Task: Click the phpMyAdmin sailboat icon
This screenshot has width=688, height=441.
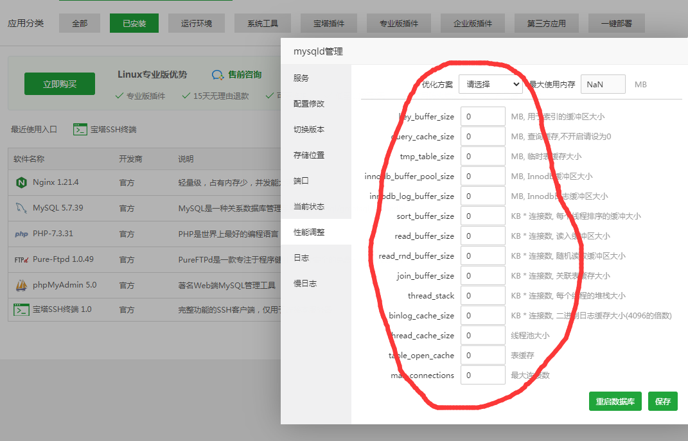Action: pos(21,286)
